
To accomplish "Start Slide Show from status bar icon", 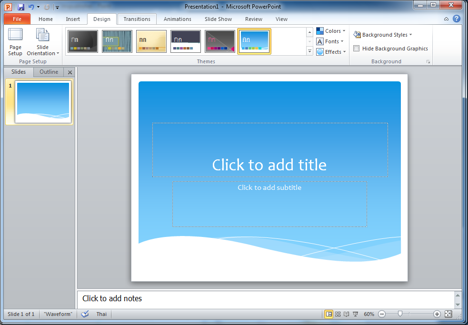I will click(355, 314).
